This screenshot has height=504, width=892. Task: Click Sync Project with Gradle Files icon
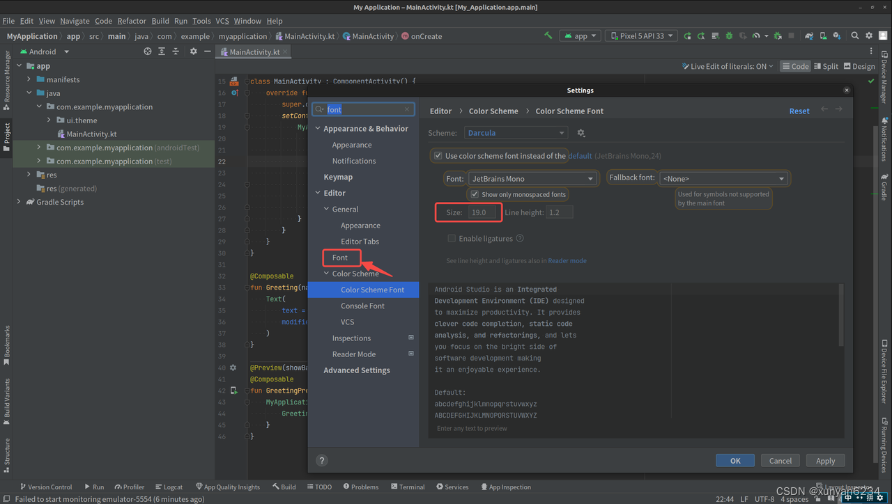click(809, 36)
